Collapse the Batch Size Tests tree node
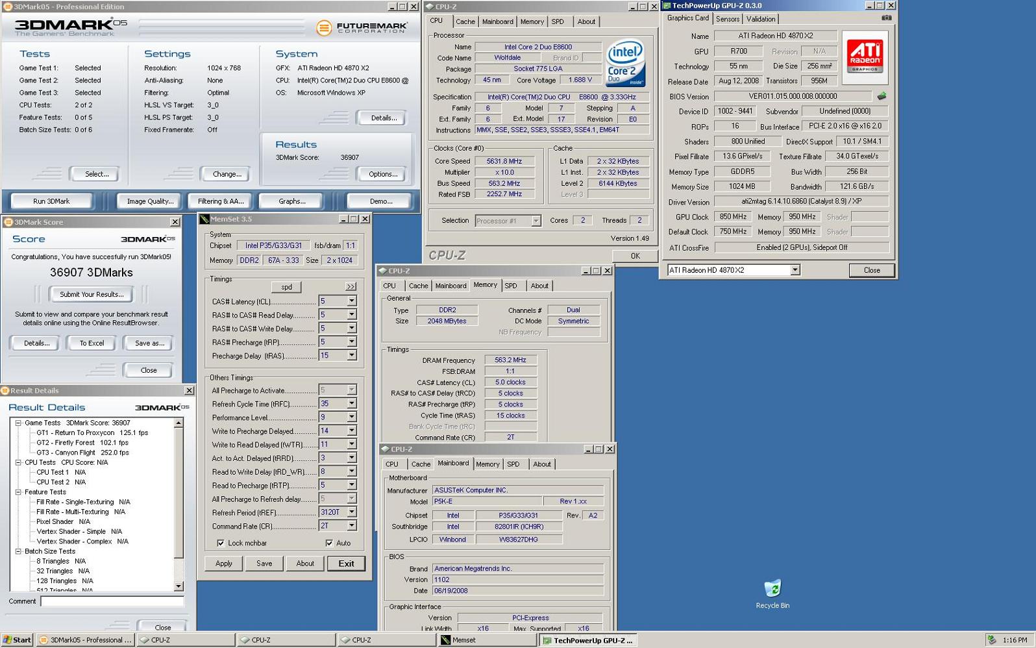1036x648 pixels. [x=18, y=552]
